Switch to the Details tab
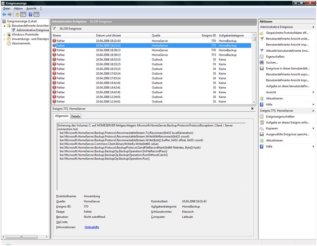This screenshot has width=317, height=246. pyautogui.click(x=76, y=116)
